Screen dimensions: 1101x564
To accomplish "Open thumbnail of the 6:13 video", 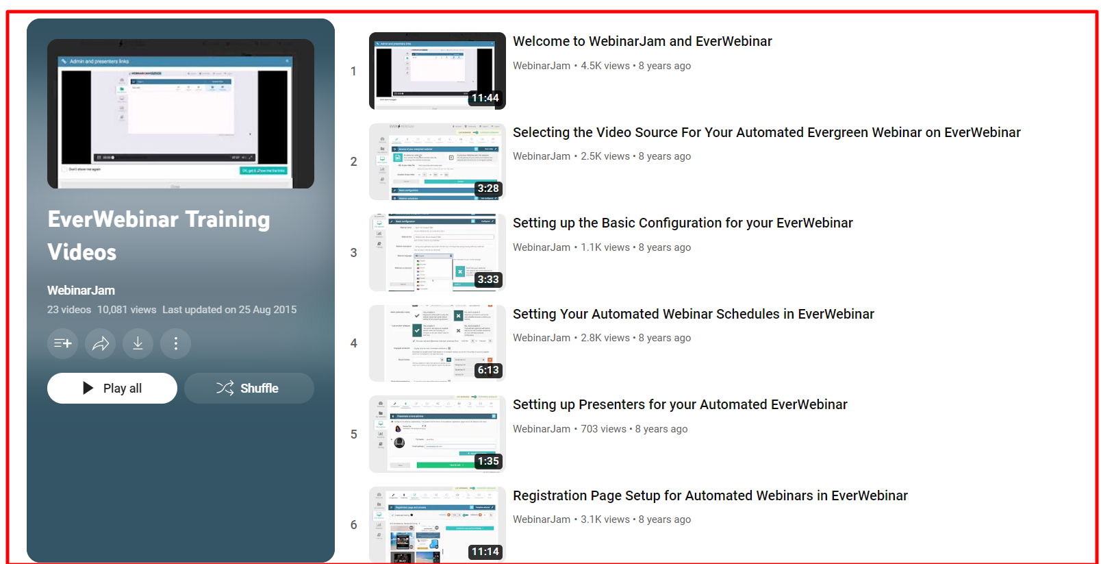I will tap(438, 343).
